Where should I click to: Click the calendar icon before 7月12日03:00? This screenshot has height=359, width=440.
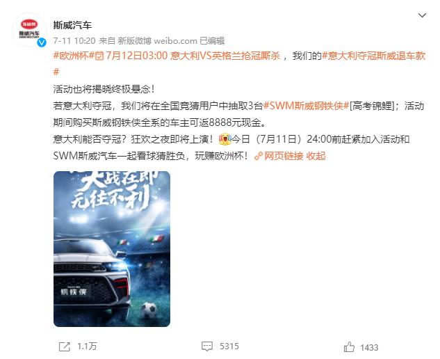[99, 56]
